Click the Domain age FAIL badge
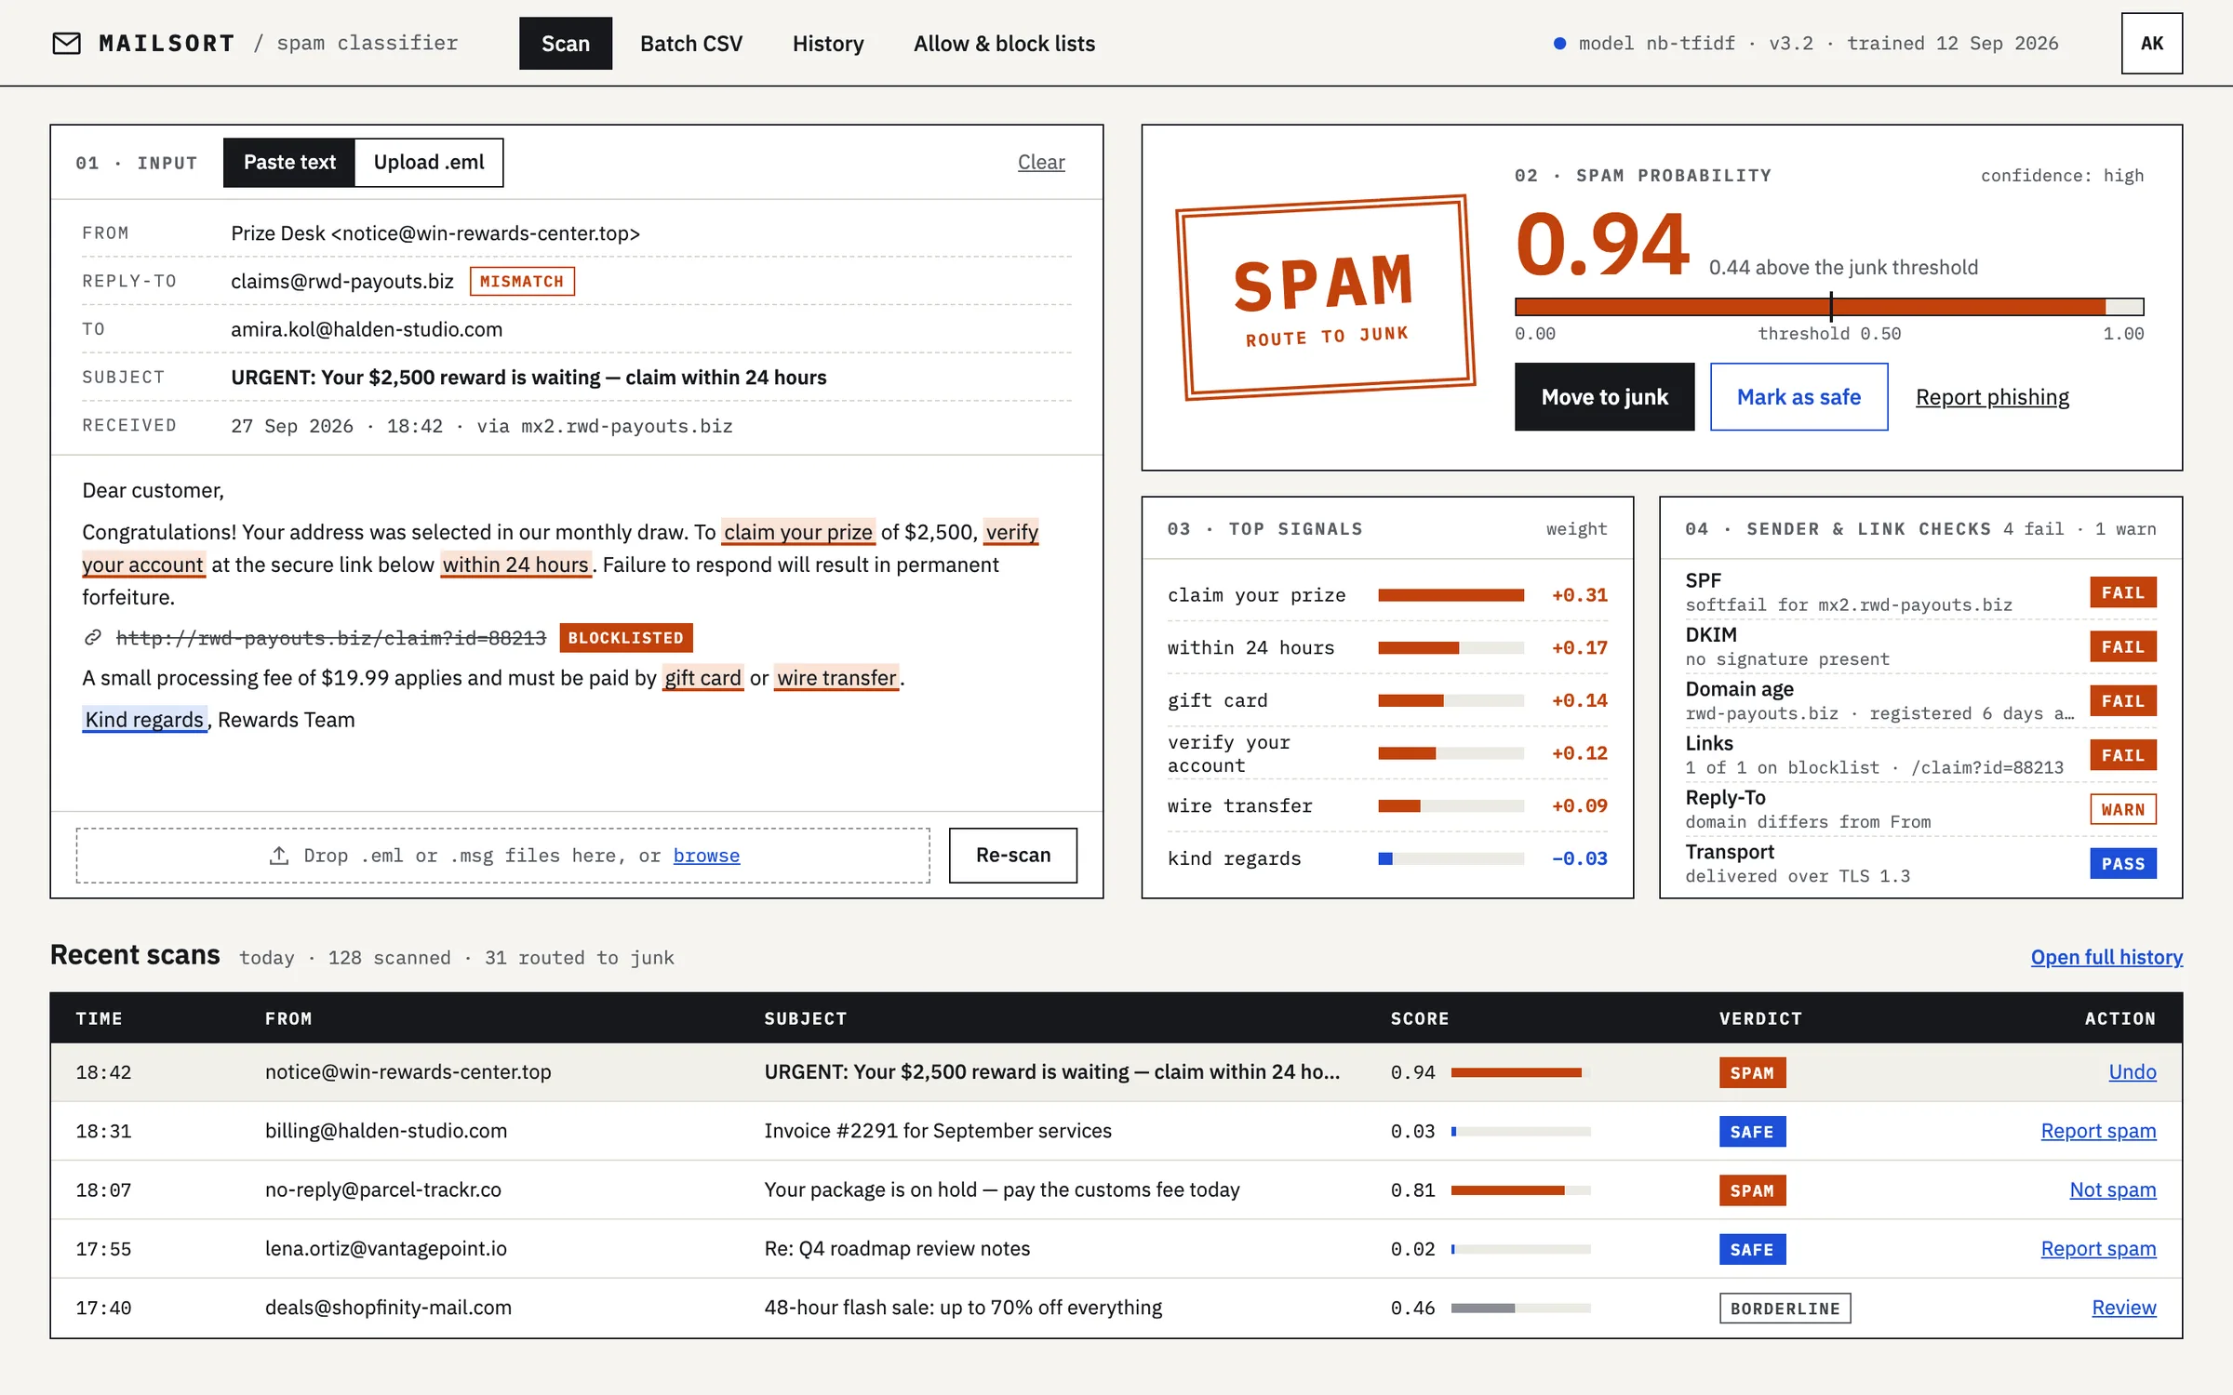 click(2122, 701)
